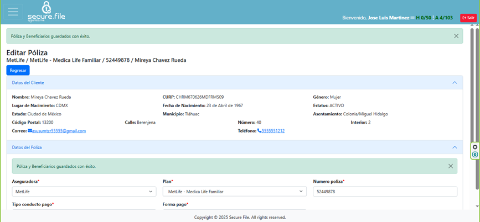Click the phone icon beside Teléfono

click(259, 131)
